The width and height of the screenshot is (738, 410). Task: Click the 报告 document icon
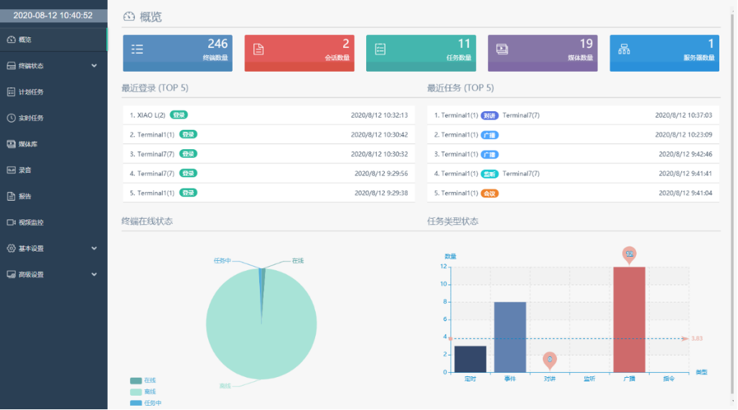pyautogui.click(x=11, y=196)
